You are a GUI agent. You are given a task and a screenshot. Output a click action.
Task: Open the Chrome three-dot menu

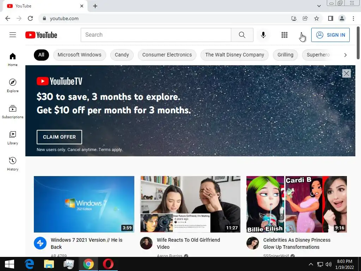pyautogui.click(x=353, y=18)
